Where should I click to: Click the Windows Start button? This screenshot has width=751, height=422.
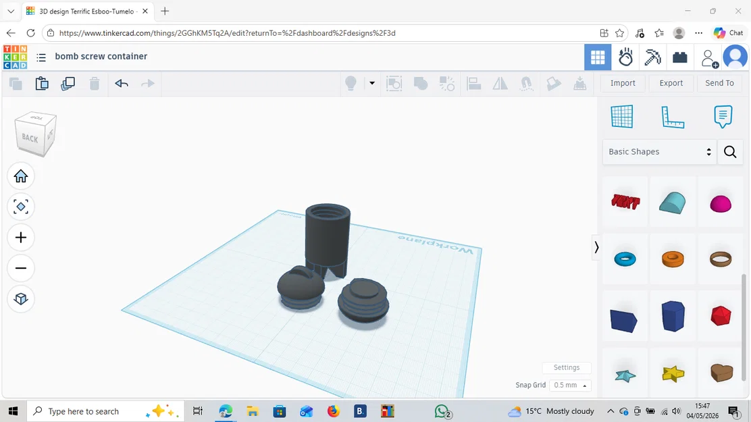(x=13, y=411)
